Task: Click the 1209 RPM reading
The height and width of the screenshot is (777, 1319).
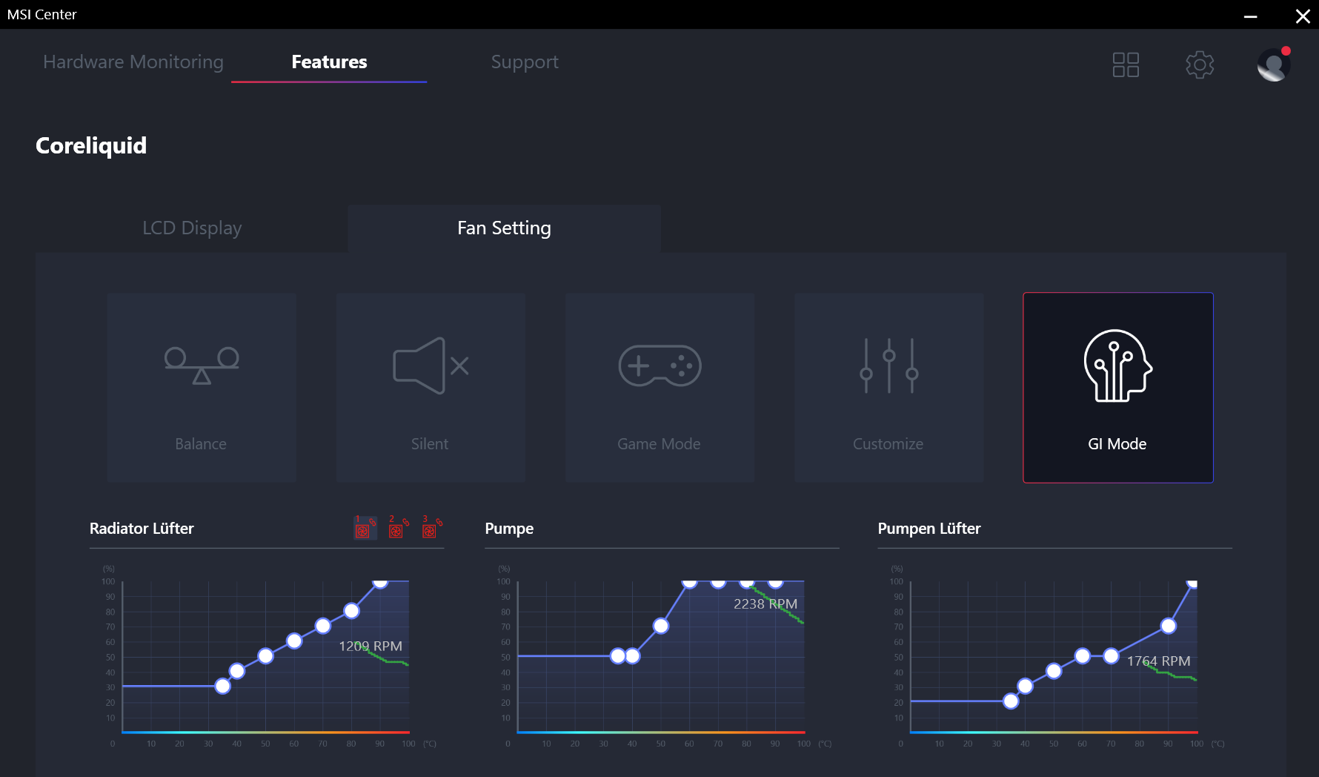Action: (371, 647)
